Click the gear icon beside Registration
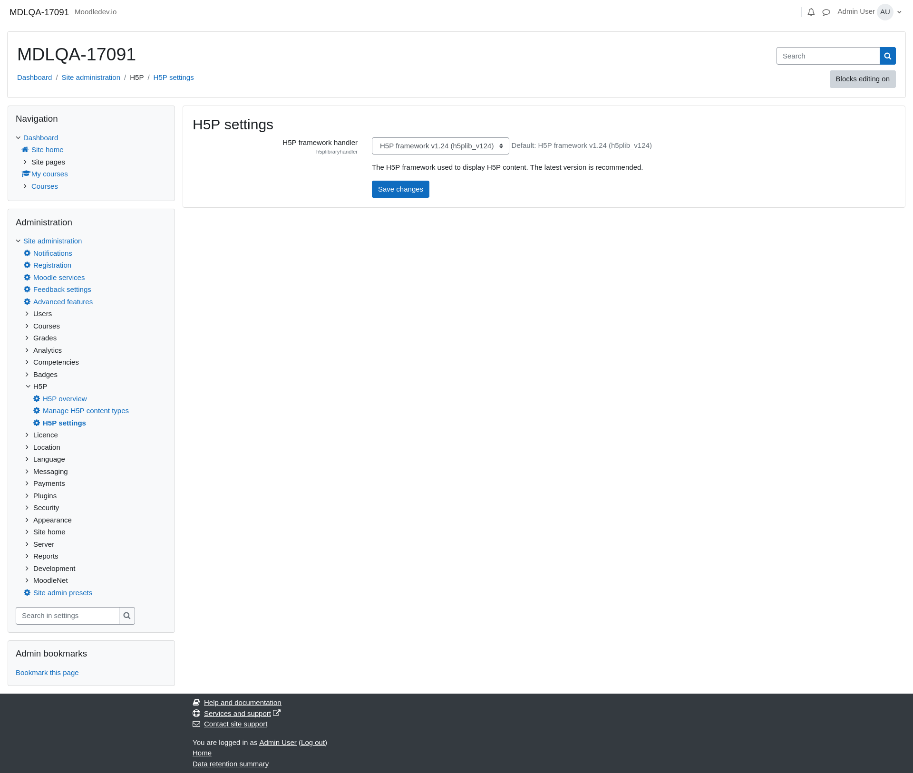 click(27, 265)
